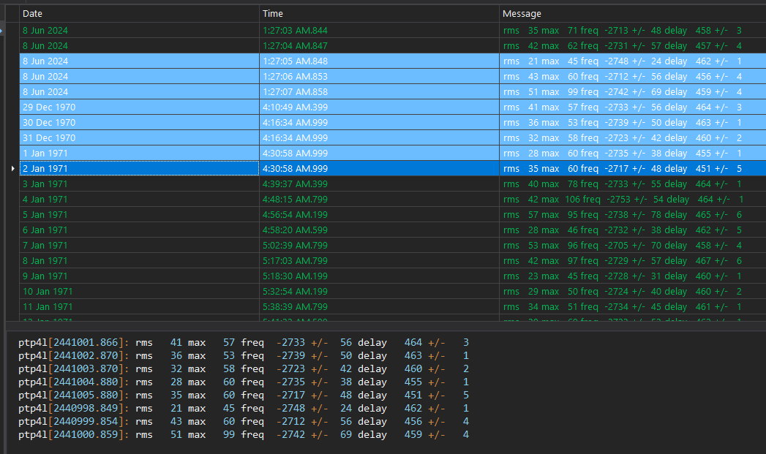Click detail line ptp4l[2441003.870]
This screenshot has height=454, width=766.
244,369
